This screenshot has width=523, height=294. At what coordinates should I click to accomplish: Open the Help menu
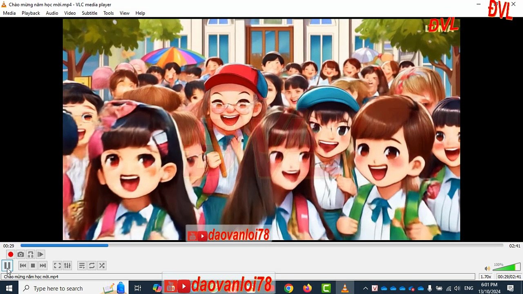(x=140, y=13)
